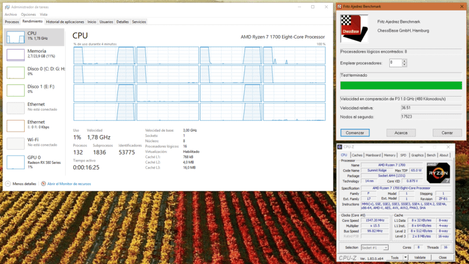This screenshot has width=469, height=264.
Task: Switch to the Detalles tab
Action: 123,22
